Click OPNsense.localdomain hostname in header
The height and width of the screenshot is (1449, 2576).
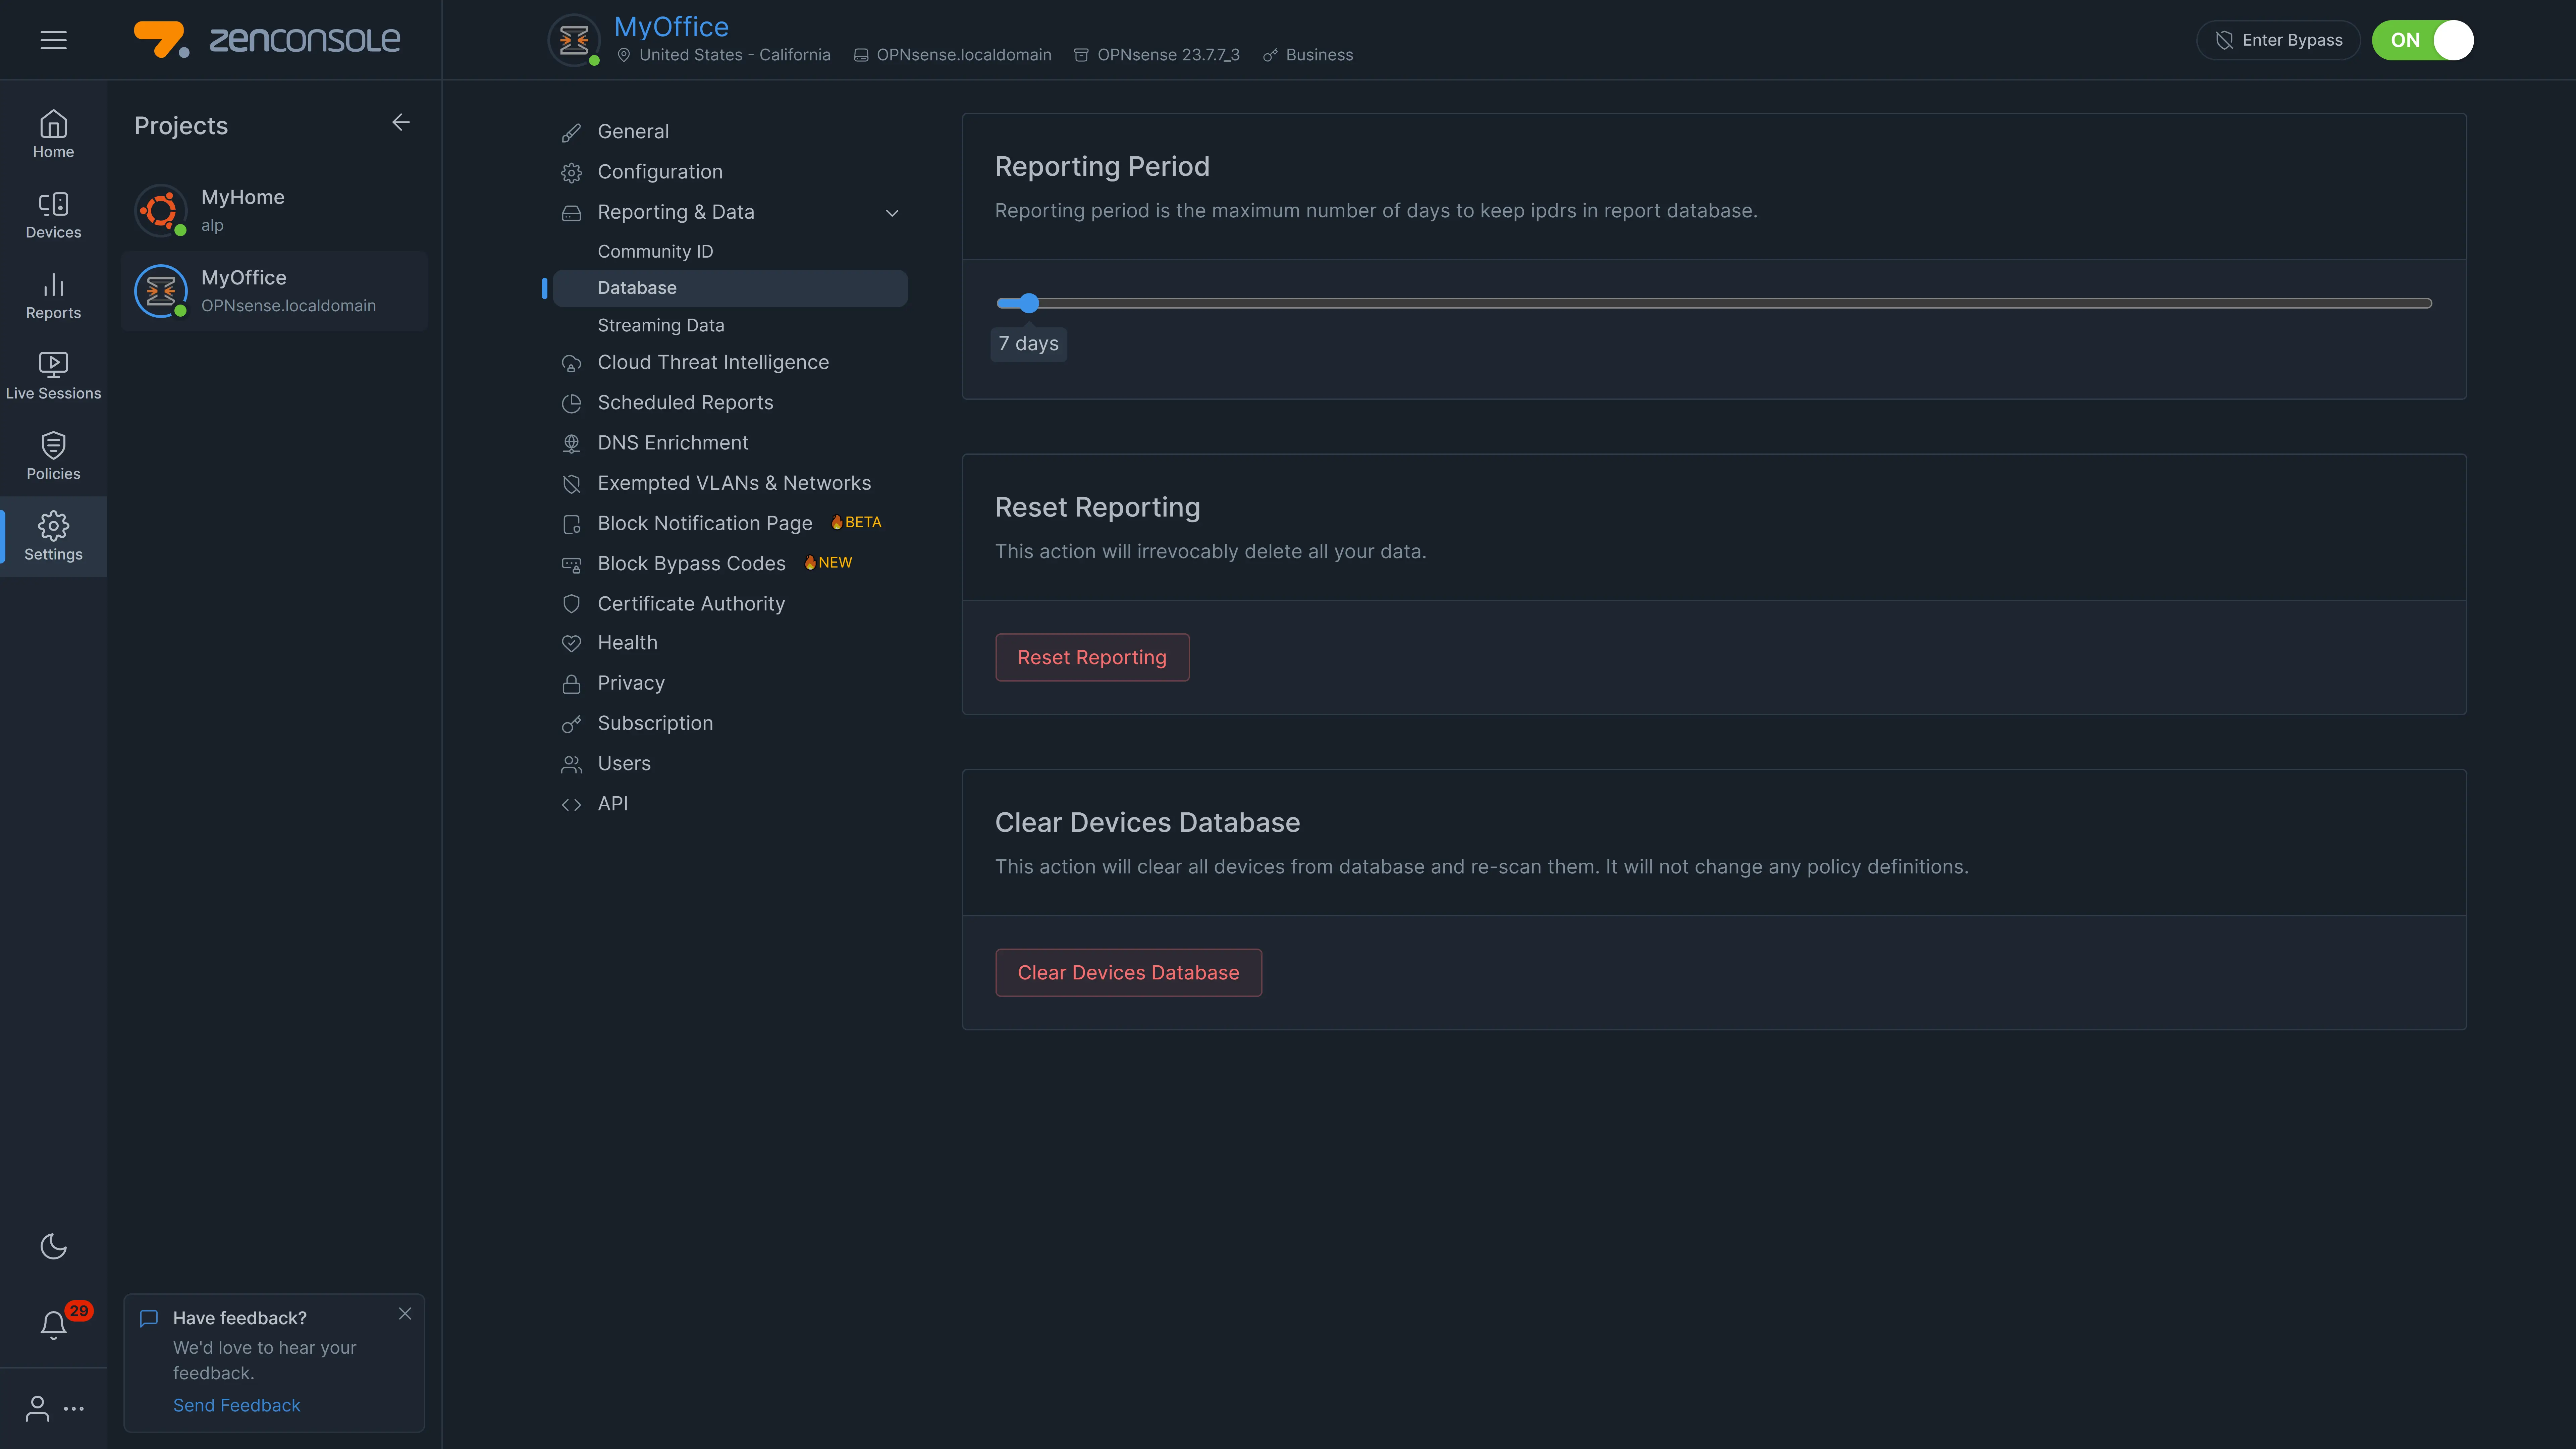click(x=964, y=55)
